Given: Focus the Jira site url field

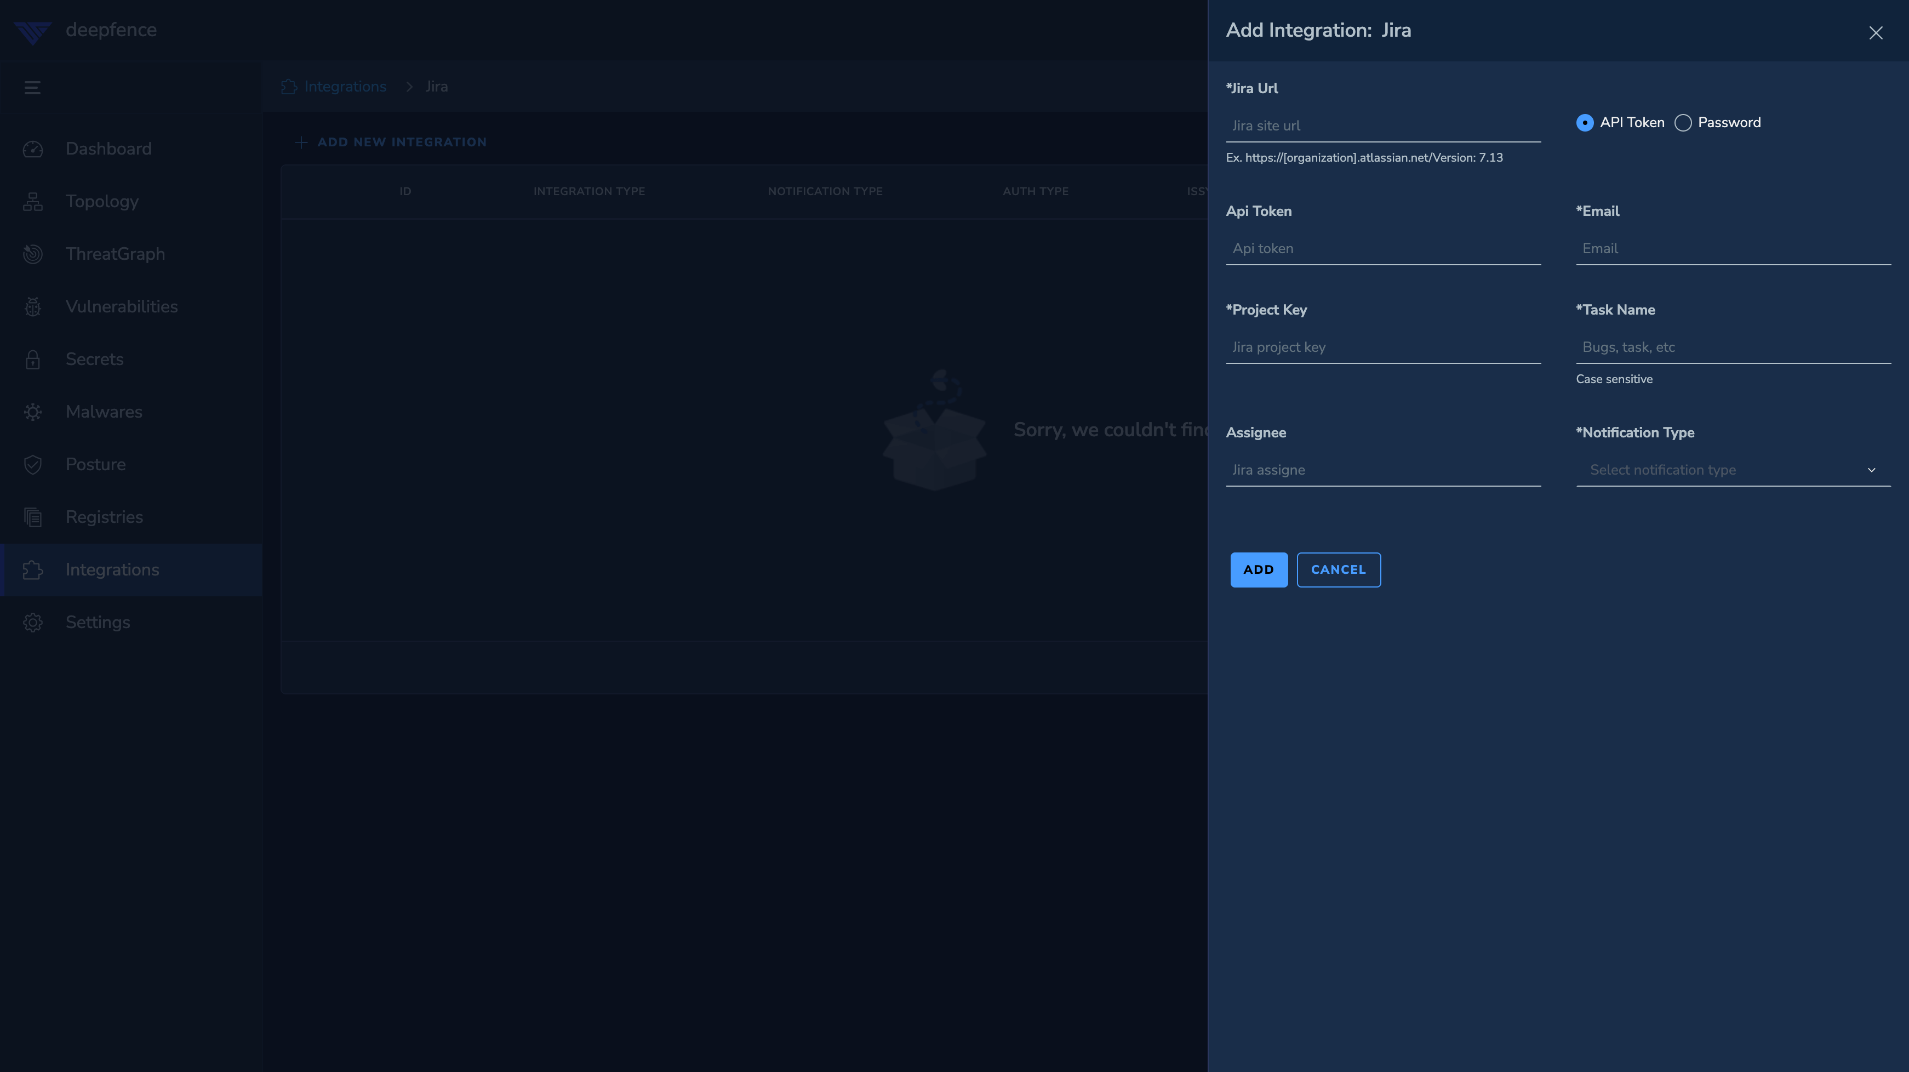Looking at the screenshot, I should (x=1384, y=126).
